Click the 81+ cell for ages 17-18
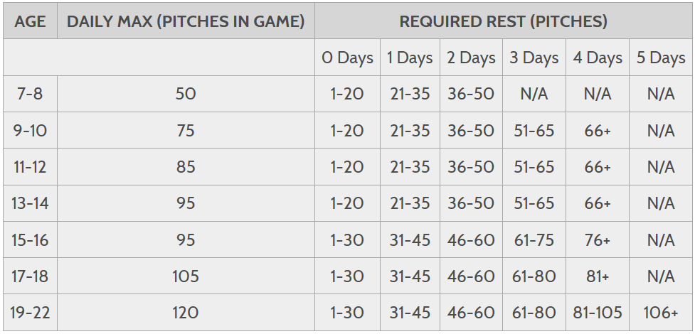This screenshot has height=334, width=695. coord(598,276)
